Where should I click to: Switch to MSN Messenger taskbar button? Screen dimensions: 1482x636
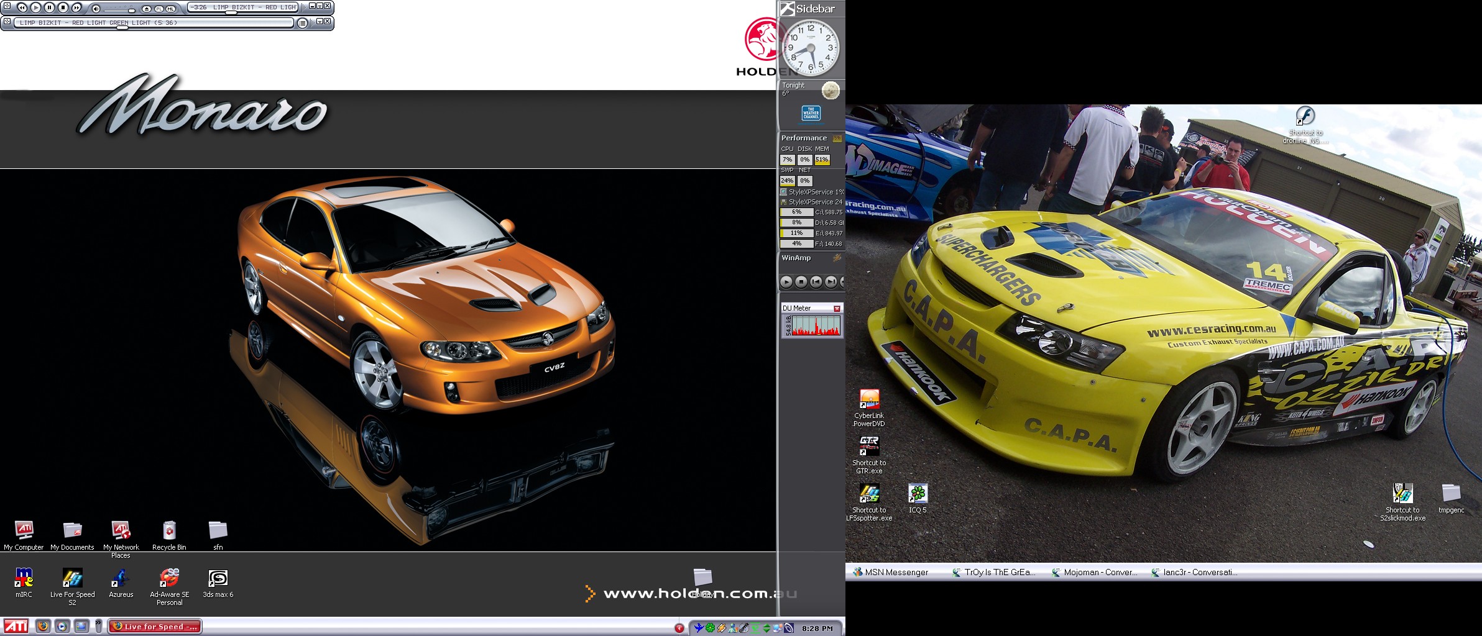tap(890, 572)
